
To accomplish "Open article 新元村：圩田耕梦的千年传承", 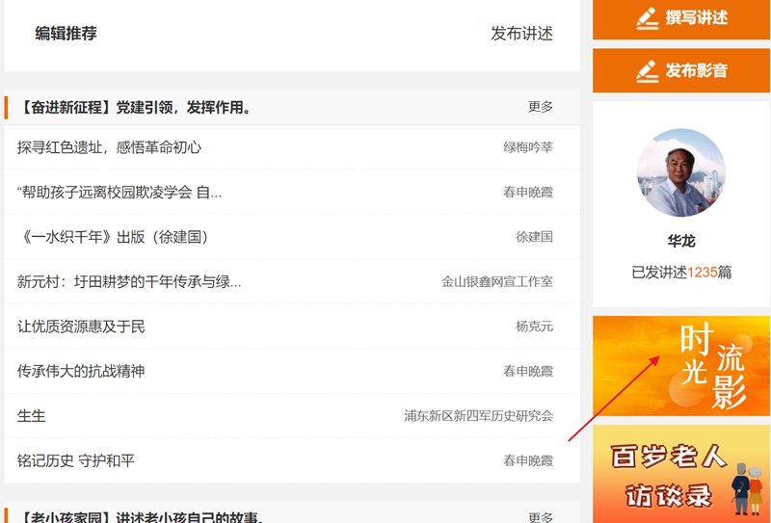I will pos(129,281).
